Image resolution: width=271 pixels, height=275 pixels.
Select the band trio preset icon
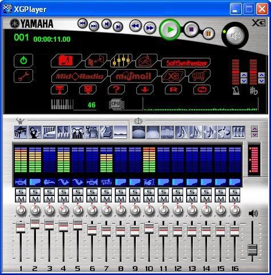(x=78, y=132)
